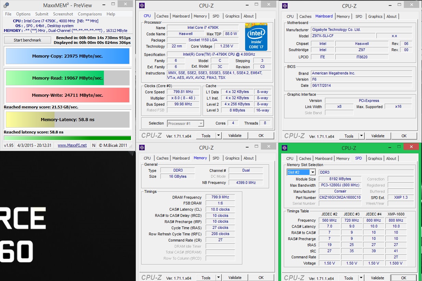Viewport: 422px width, 281px height.
Task: Click CPU-Z icon in the processor window title bar
Action: point(142,5)
